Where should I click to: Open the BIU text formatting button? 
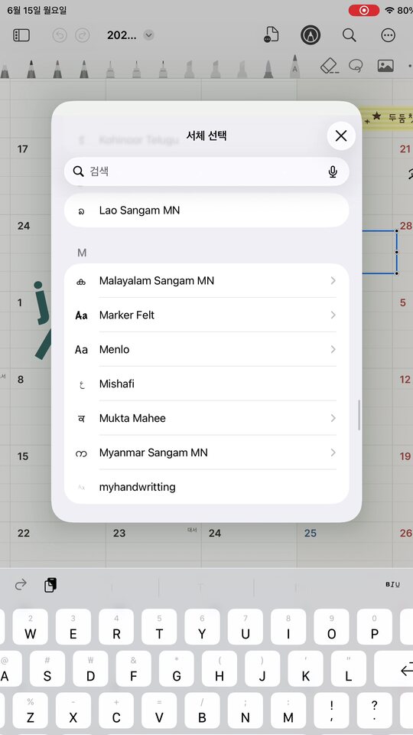[392, 584]
